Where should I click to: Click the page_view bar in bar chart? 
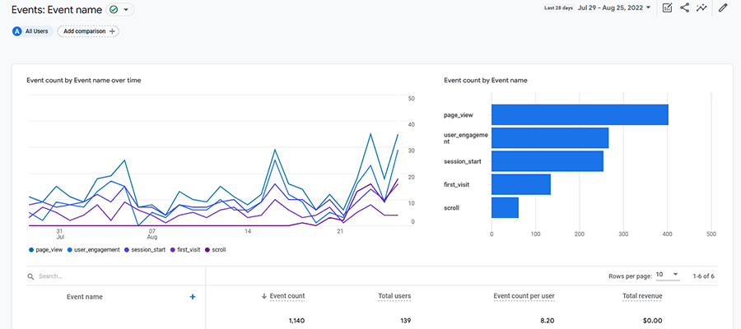[x=579, y=114]
